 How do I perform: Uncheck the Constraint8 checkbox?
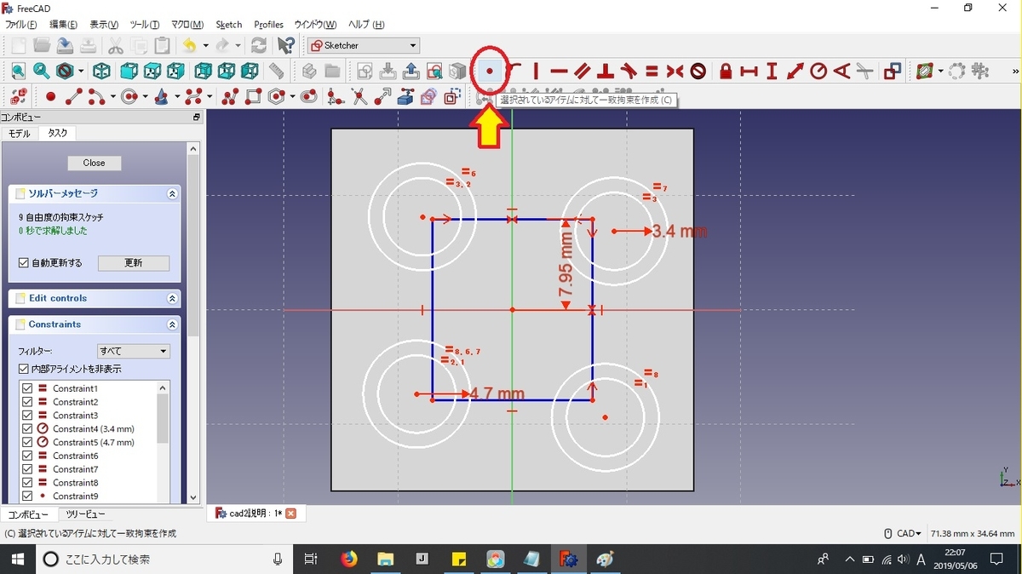coord(27,483)
